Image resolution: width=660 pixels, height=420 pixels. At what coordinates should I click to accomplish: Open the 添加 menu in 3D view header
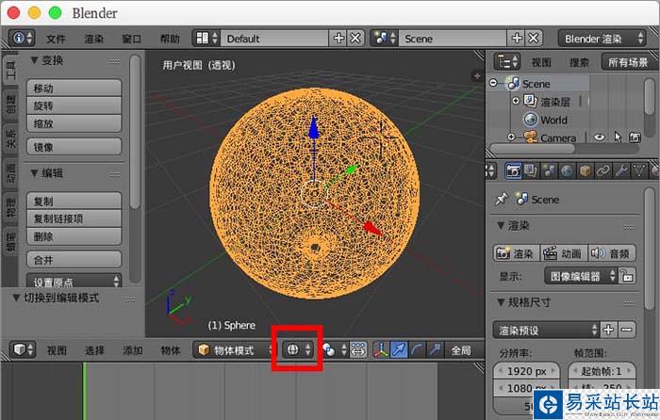[x=132, y=350]
